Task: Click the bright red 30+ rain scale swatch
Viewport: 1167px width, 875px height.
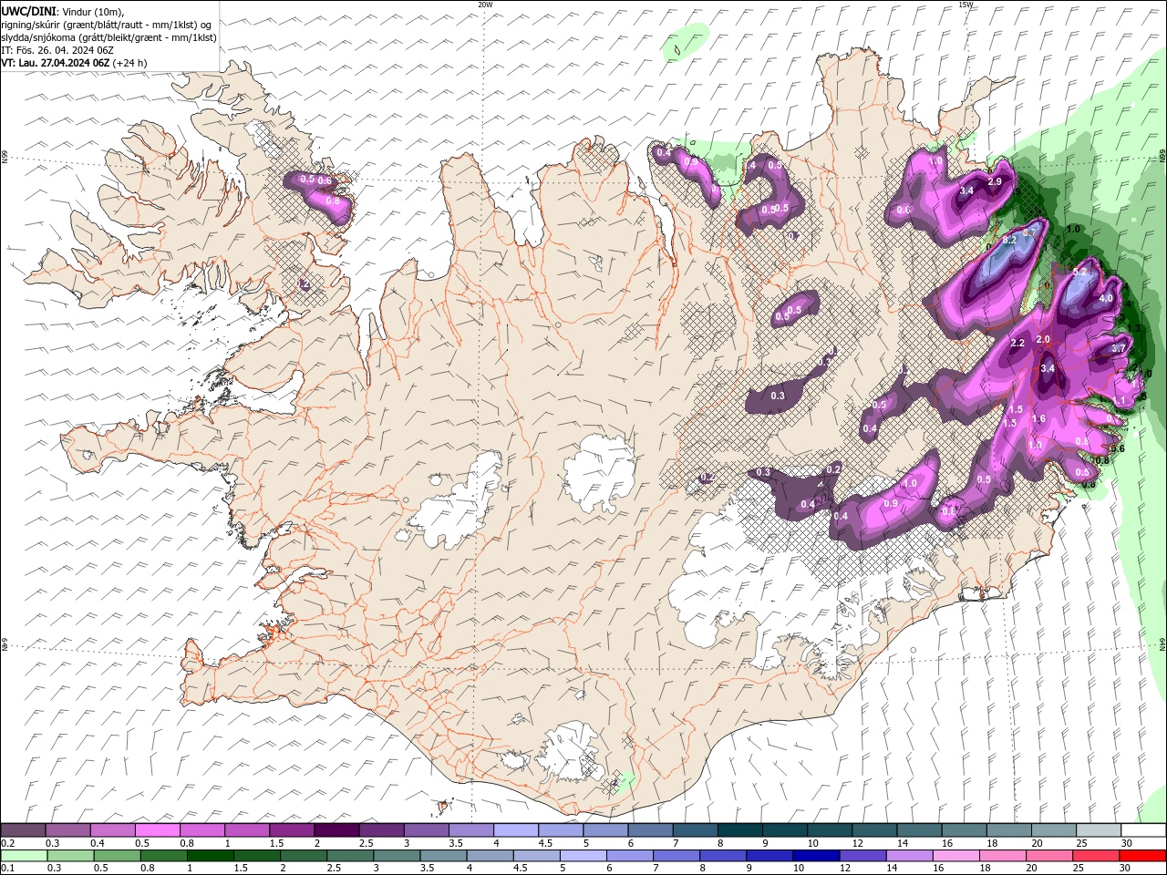Action: click(x=1142, y=856)
